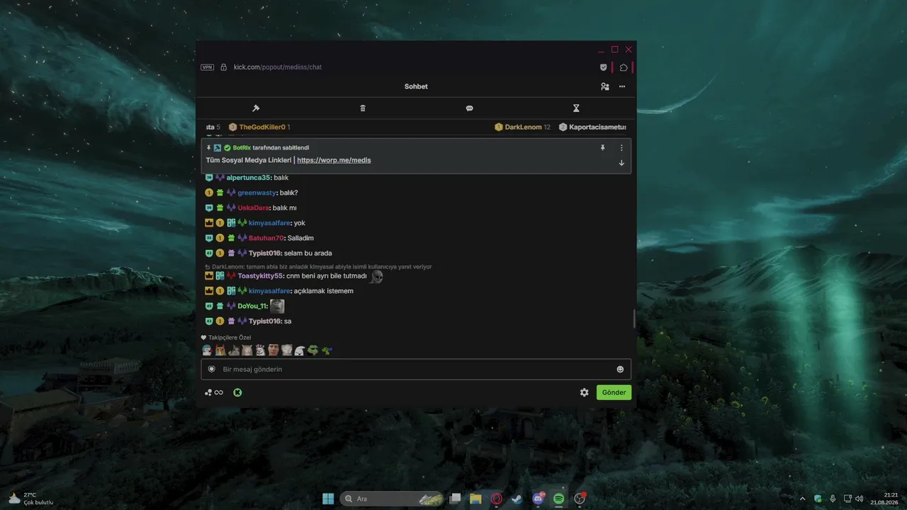Image resolution: width=907 pixels, height=510 pixels.
Task: Open the chat three-dot options menu
Action: 622,86
